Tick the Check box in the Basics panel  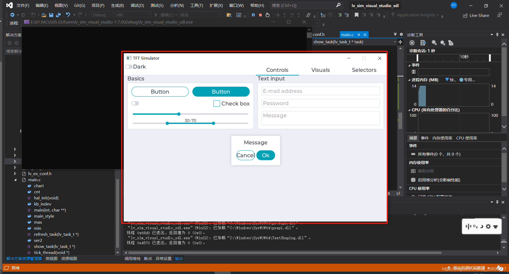point(217,103)
